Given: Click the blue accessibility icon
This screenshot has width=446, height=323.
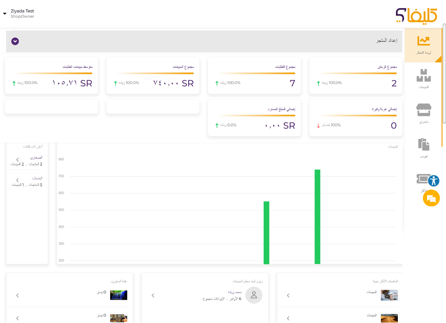Looking at the screenshot, I should pos(434,181).
